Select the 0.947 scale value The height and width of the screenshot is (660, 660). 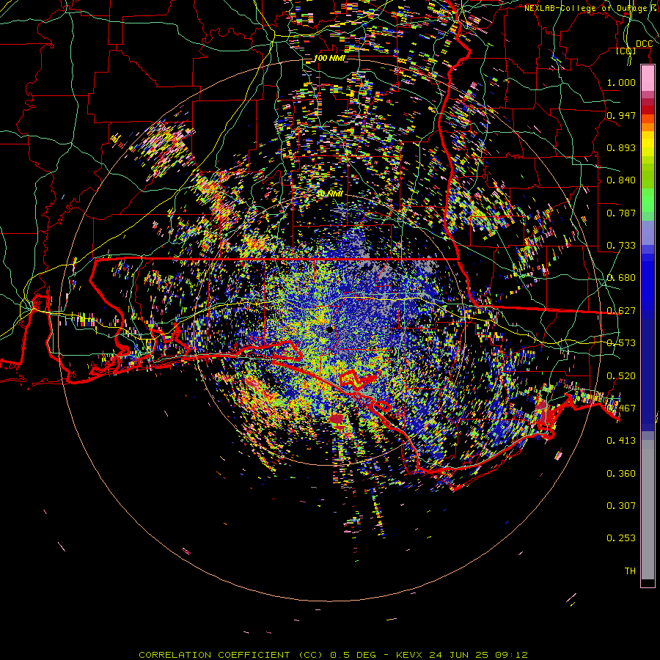[621, 115]
